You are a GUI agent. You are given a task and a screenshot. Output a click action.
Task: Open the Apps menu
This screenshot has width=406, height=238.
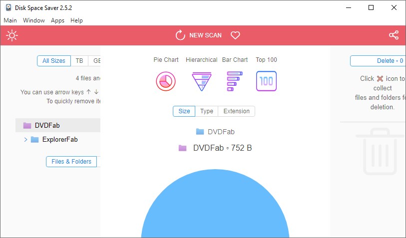(58, 20)
